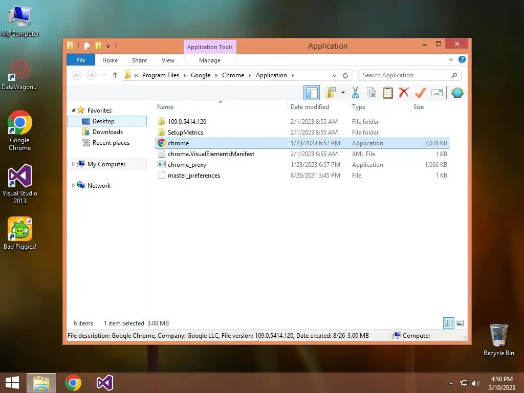Click the Help question mark icon

462,59
